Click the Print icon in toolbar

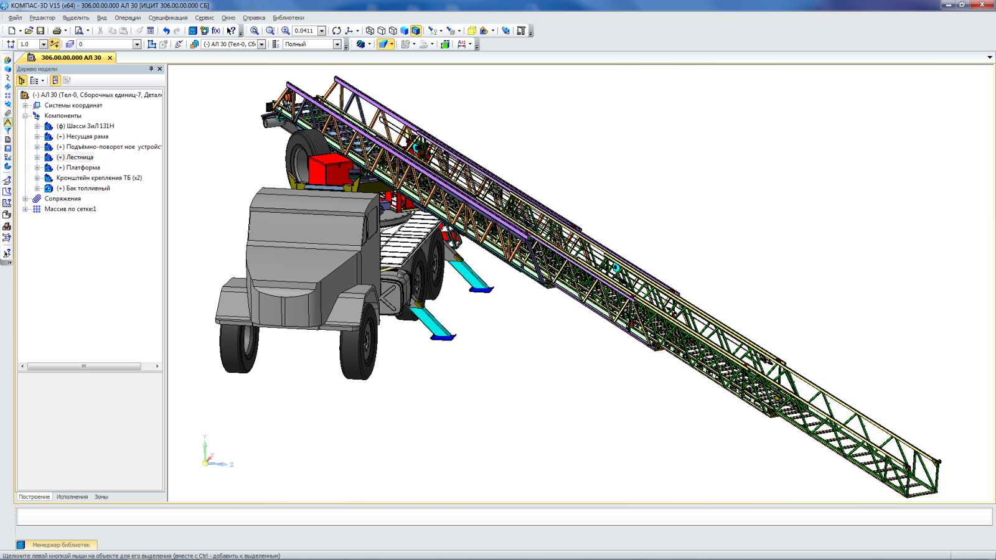point(57,30)
